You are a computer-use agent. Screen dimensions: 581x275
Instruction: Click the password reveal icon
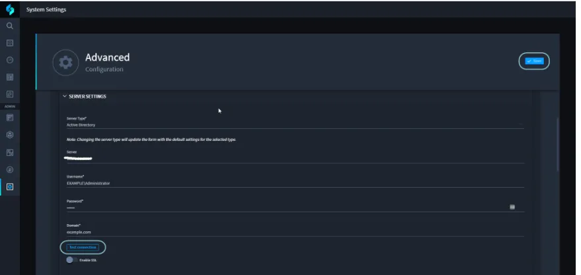pos(512,208)
